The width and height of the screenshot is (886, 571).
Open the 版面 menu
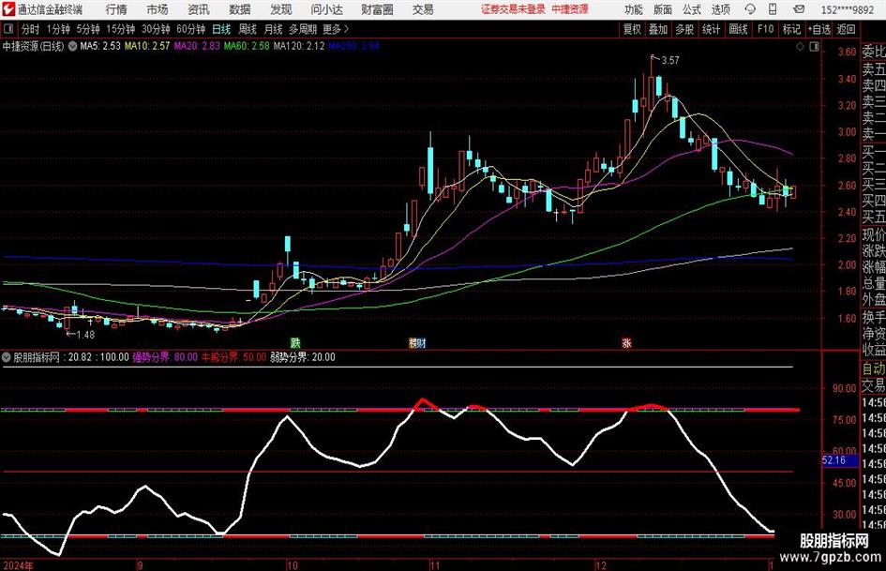click(x=662, y=9)
